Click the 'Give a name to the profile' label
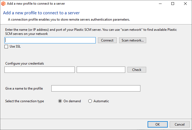The height and width of the screenshot is (130, 192). coord(24,88)
